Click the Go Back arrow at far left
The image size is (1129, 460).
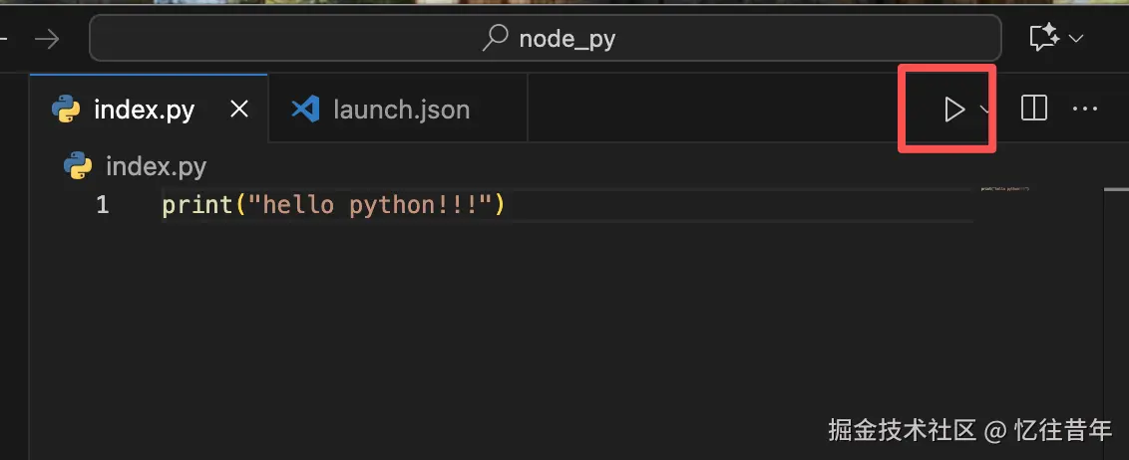(x=4, y=39)
